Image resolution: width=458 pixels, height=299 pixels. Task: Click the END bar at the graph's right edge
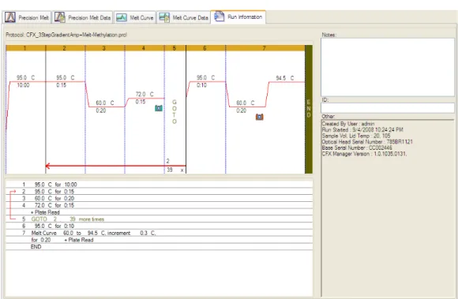coord(309,109)
